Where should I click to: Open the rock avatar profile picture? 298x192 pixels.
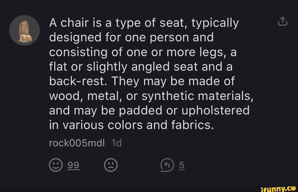point(24,30)
